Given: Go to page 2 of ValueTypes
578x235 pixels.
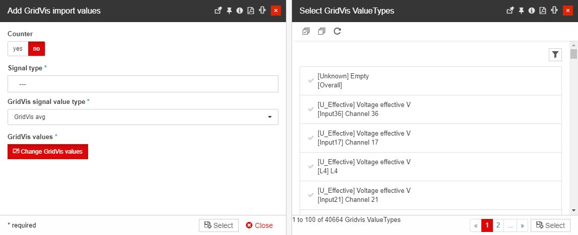Looking at the screenshot, I should point(498,225).
